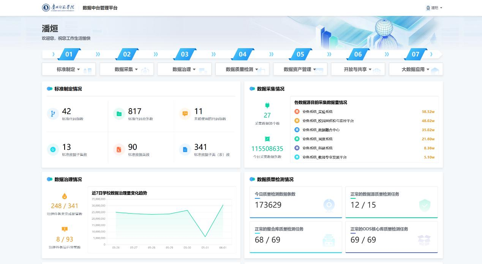
Task: Click the 05-31 low point on trend chart
Action: point(205,237)
